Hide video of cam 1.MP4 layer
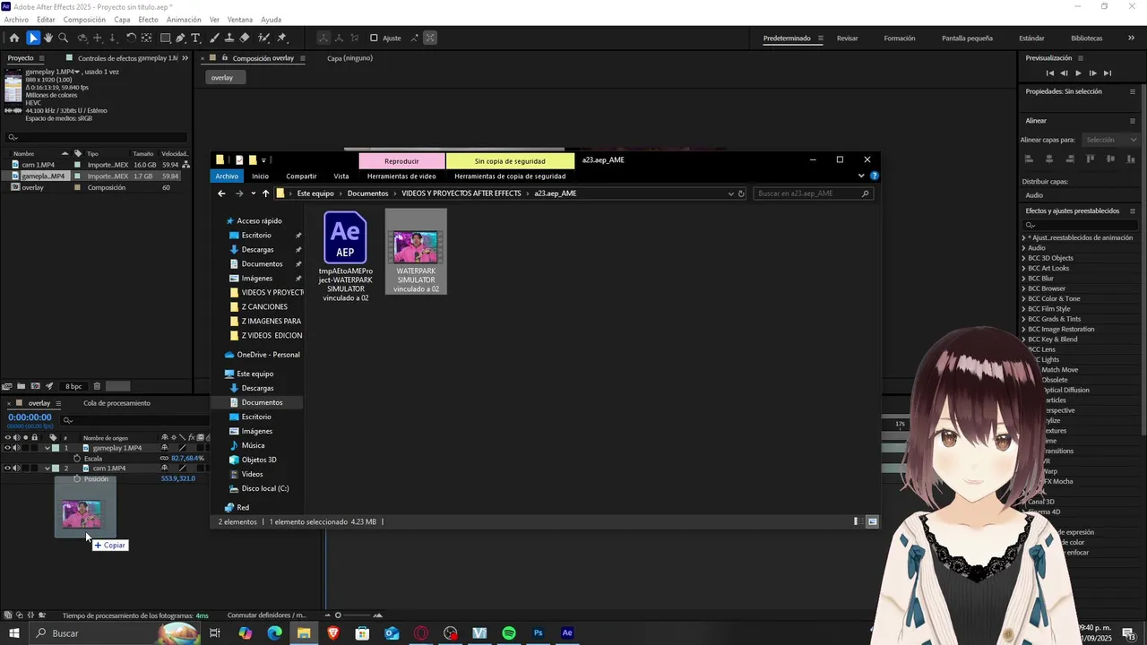1147x645 pixels. (x=7, y=469)
